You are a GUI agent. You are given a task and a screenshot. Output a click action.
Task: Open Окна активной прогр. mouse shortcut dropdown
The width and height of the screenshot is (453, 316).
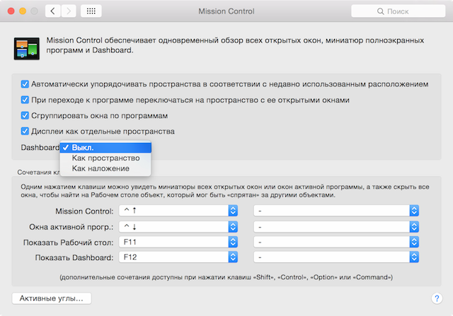pyautogui.click(x=336, y=227)
